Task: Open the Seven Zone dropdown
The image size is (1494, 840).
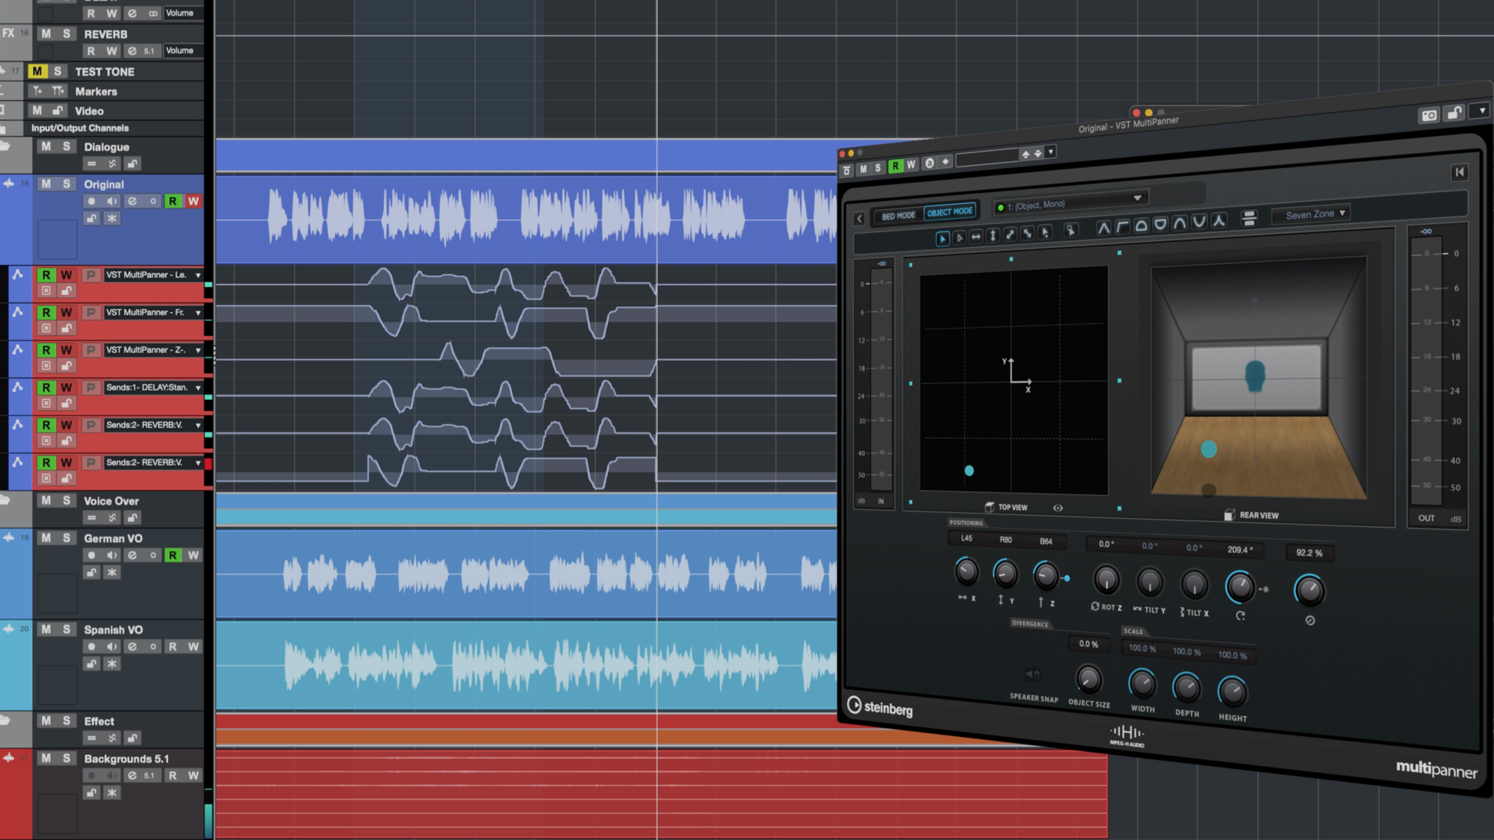Action: coord(1311,214)
